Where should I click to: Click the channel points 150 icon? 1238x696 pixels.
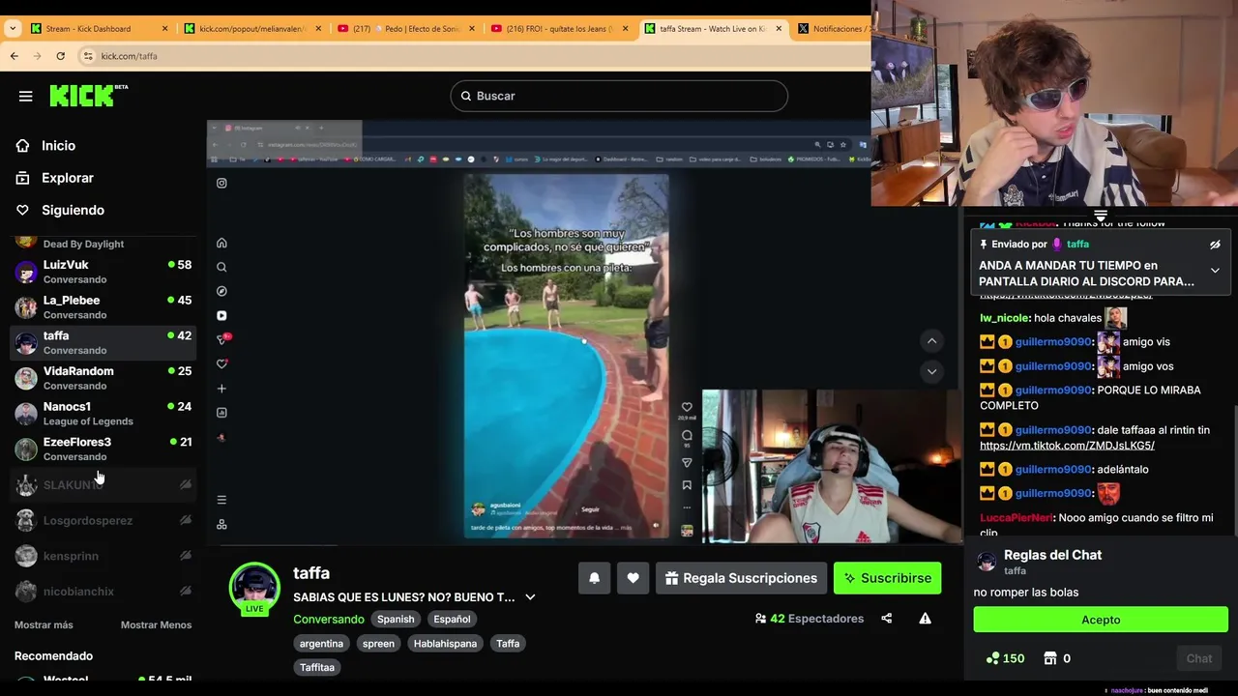pos(993,658)
